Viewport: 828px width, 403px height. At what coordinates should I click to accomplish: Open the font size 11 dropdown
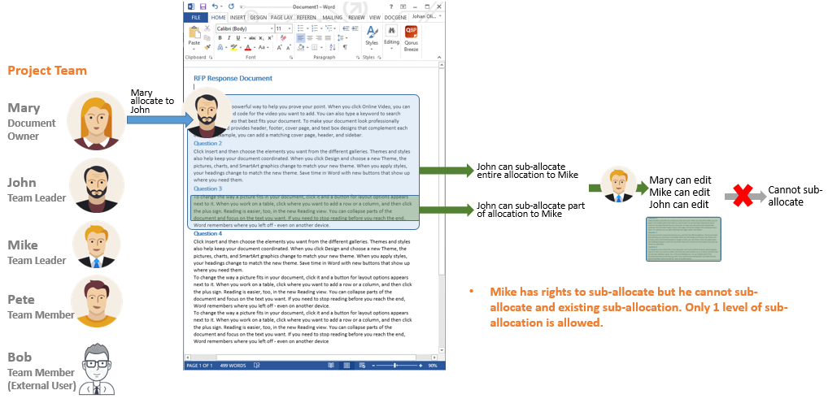(x=290, y=28)
